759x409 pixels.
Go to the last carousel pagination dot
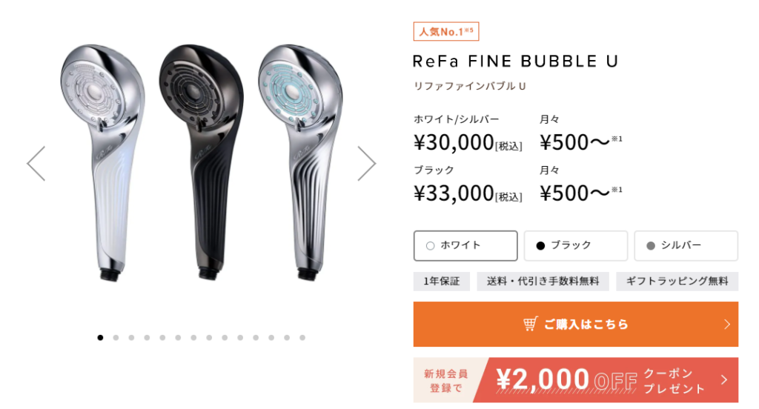[x=302, y=337]
